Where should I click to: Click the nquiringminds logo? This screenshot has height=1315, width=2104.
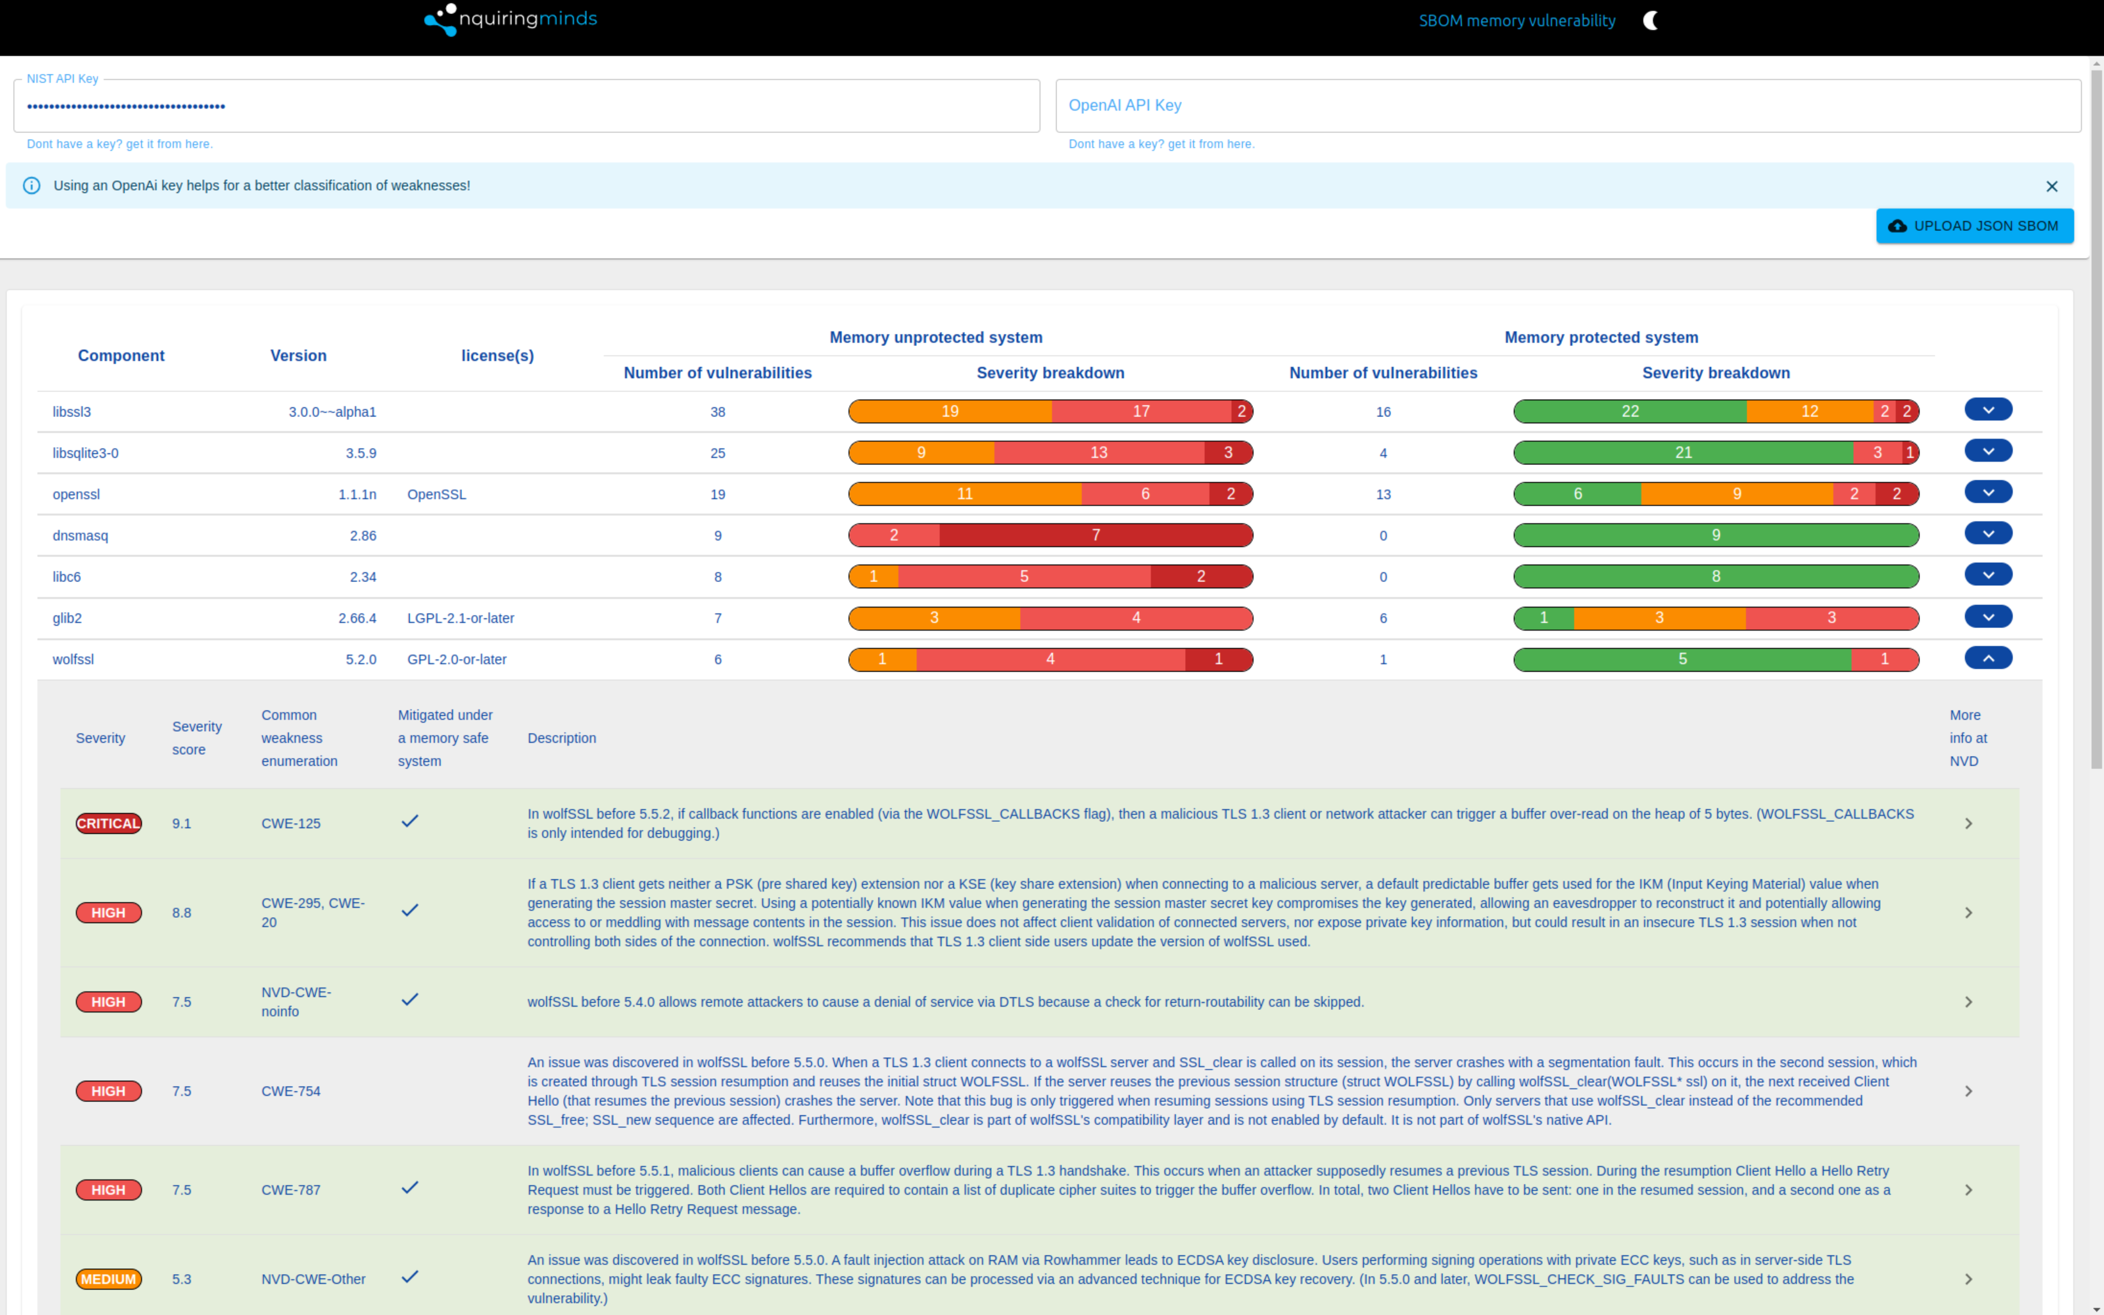click(511, 19)
